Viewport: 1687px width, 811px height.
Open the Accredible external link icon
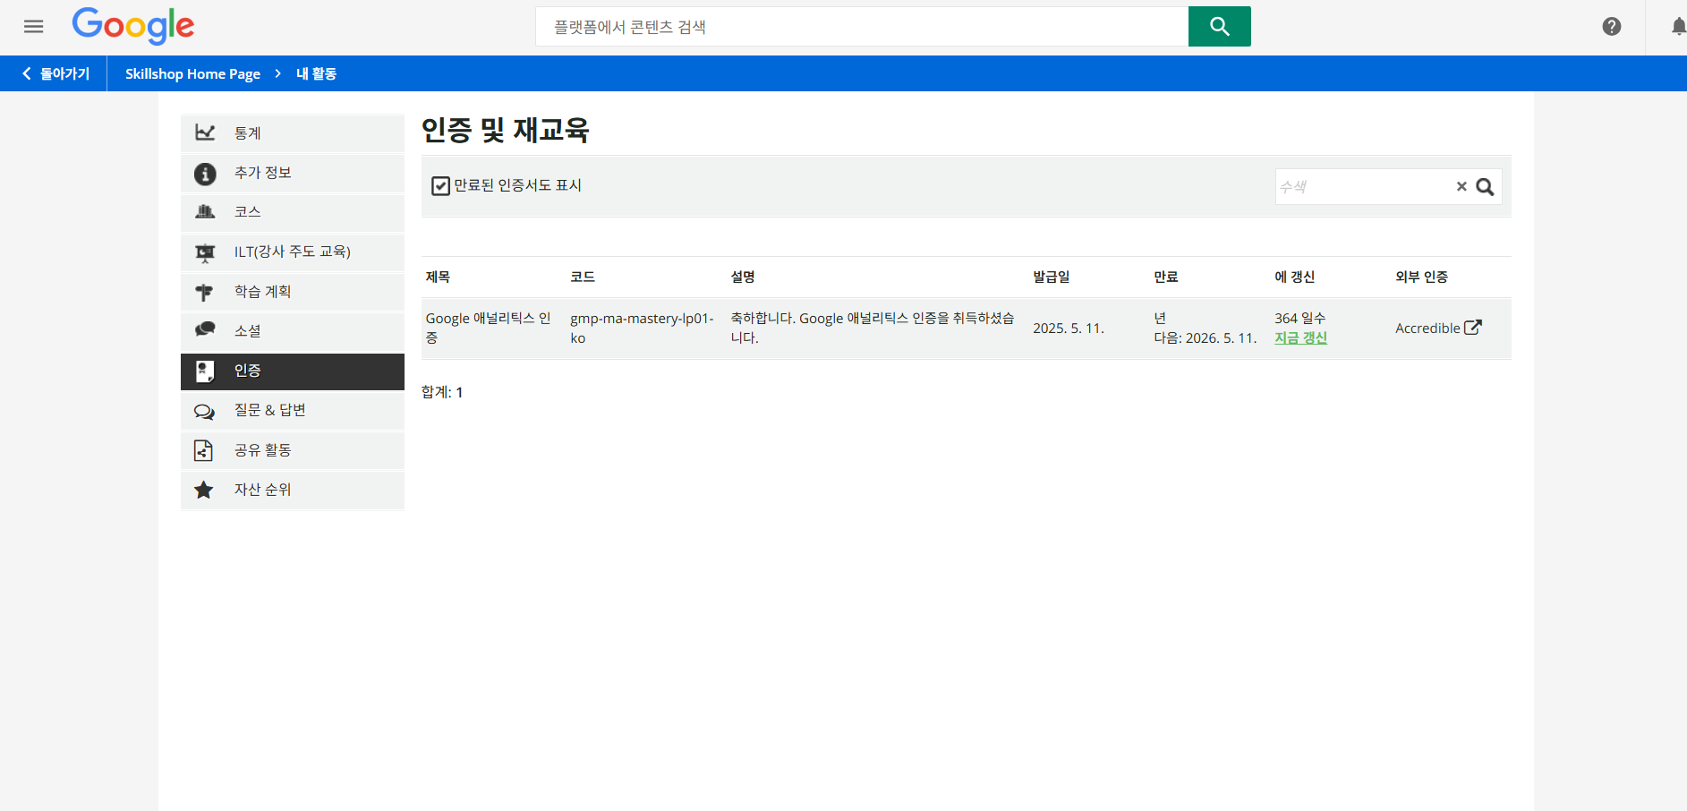point(1472,328)
